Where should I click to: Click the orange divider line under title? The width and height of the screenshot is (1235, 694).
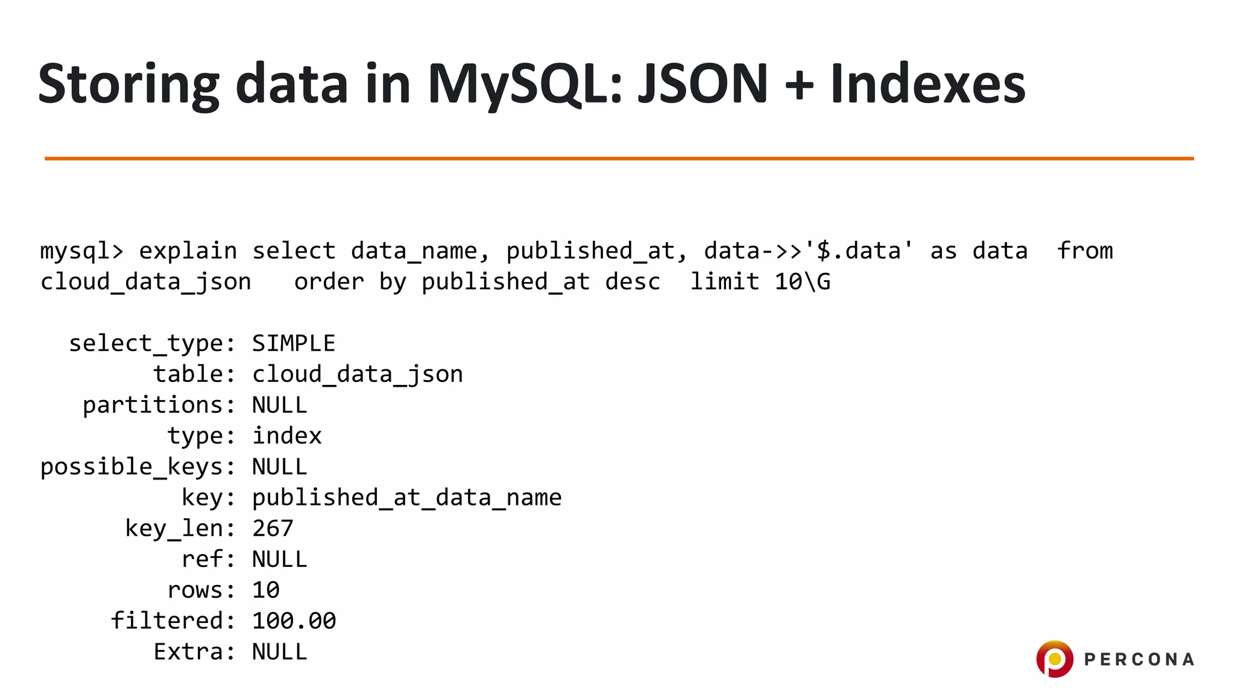click(619, 158)
